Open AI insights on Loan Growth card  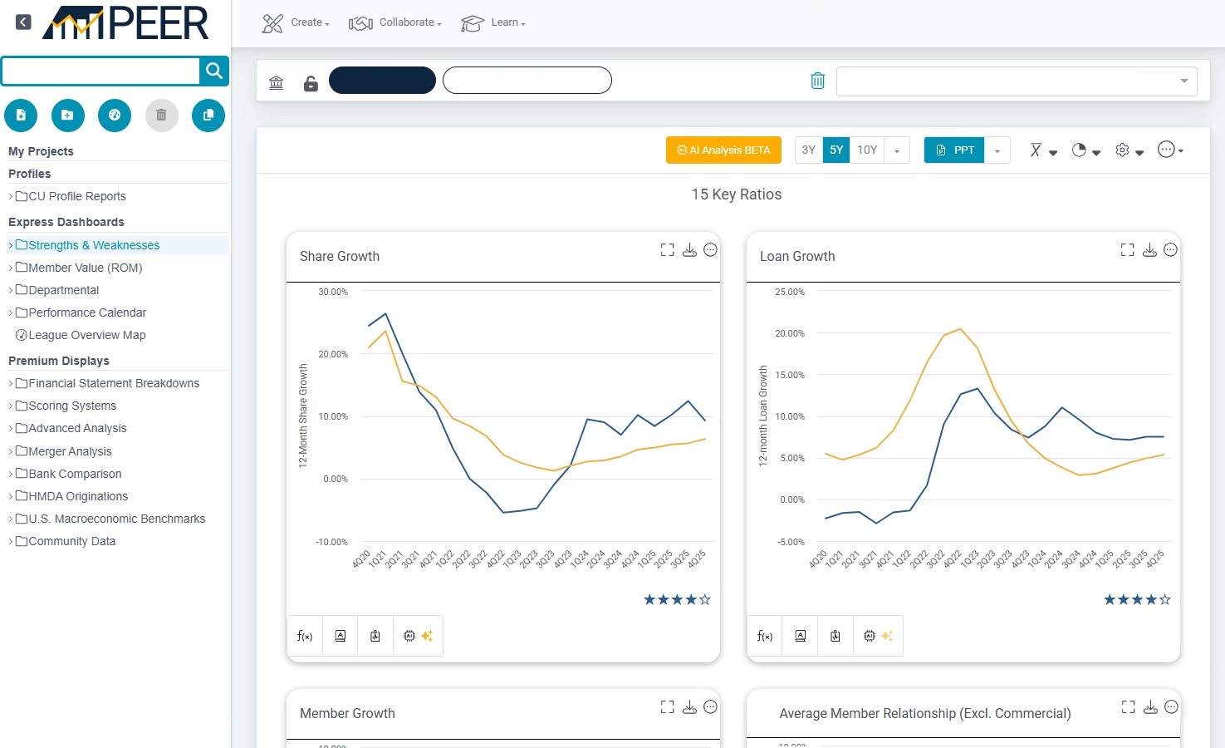tap(878, 636)
